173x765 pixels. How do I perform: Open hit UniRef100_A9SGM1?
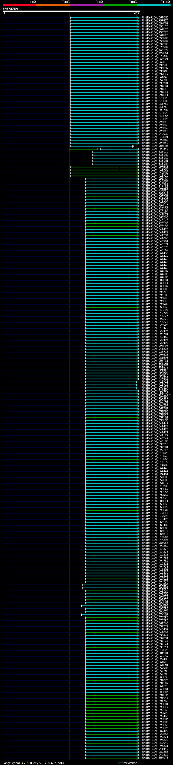[x=155, y=704]
